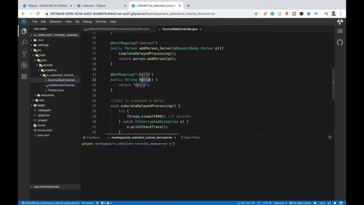364x205 pixels.
Task: Open the File menu
Action: (x=35, y=22)
